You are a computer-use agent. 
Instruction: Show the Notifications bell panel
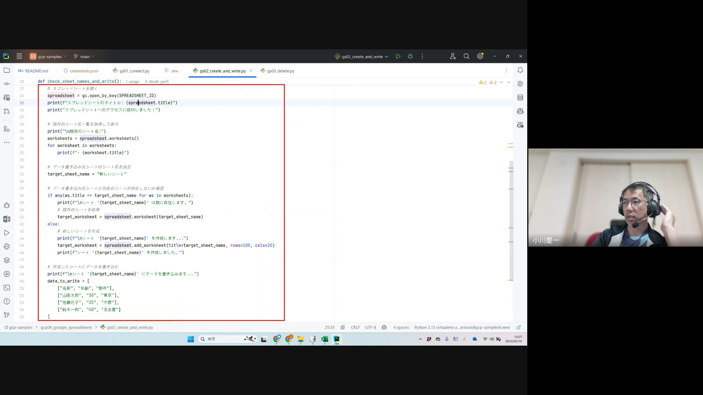[x=520, y=70]
